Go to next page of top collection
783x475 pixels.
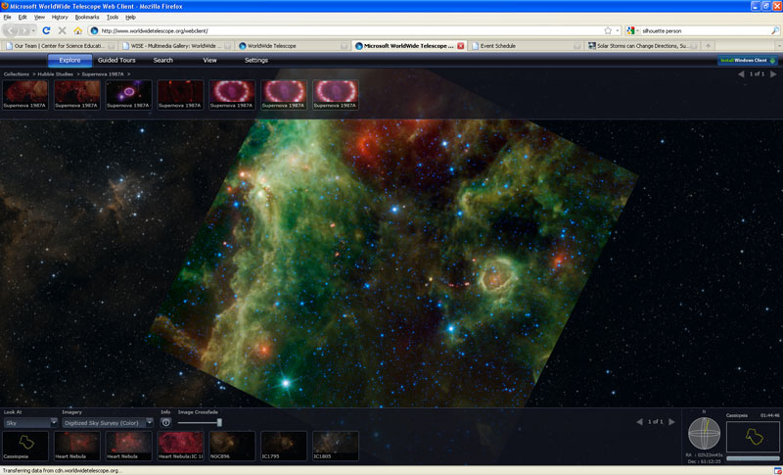tap(773, 73)
